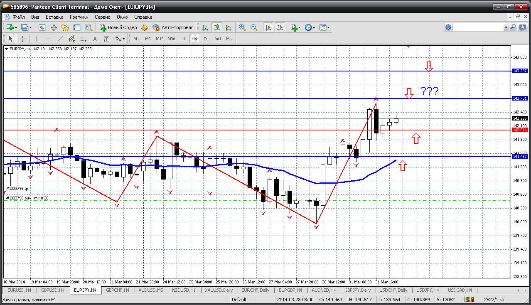Open the Data Window panel
The width and height of the screenshot is (531, 305).
pyautogui.click(x=54, y=27)
